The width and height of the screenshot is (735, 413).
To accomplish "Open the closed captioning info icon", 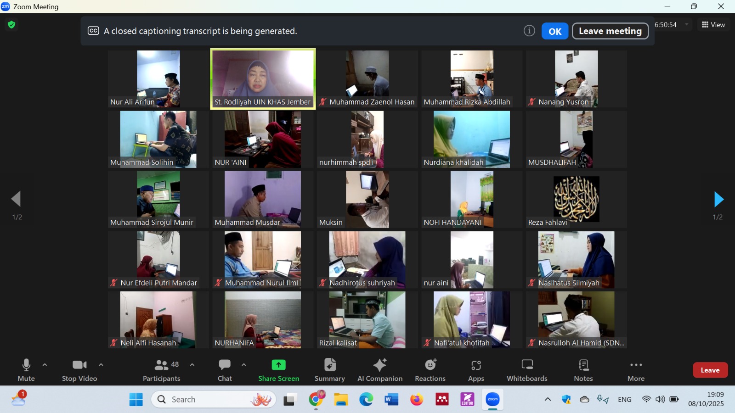I will (529, 31).
